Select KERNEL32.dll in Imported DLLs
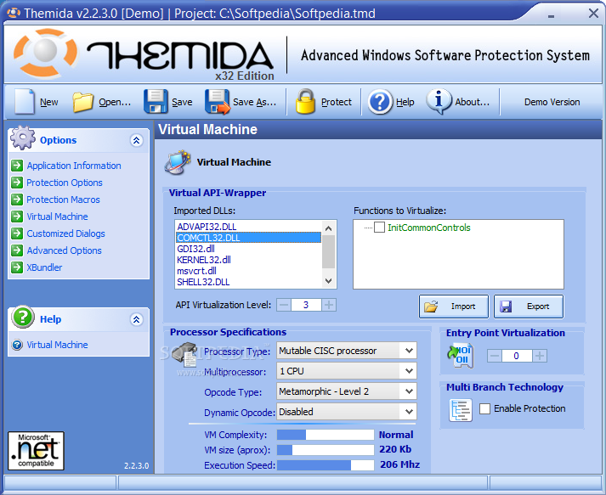 (248, 260)
